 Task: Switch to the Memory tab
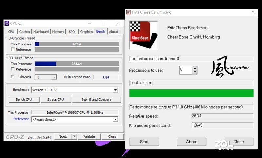click(58, 32)
